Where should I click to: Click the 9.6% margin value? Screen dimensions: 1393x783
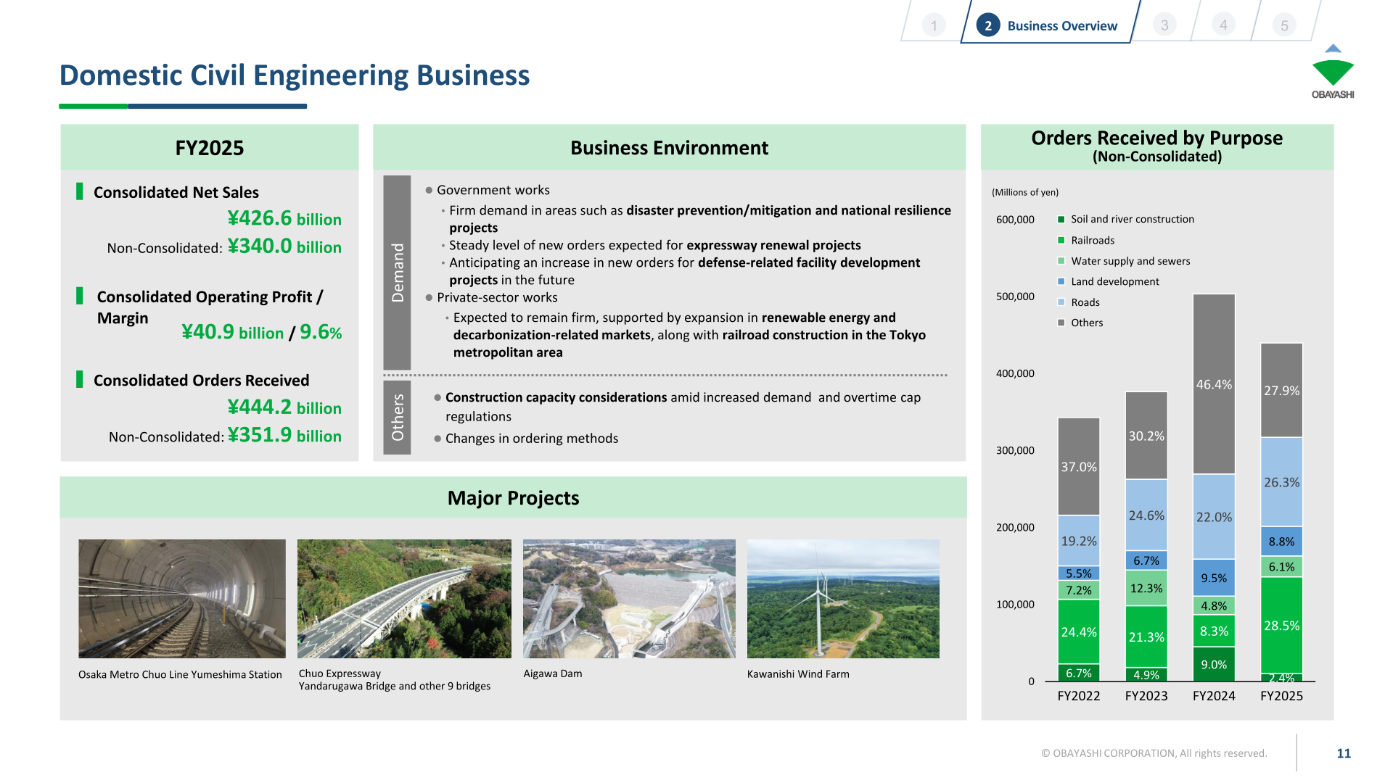(x=321, y=332)
